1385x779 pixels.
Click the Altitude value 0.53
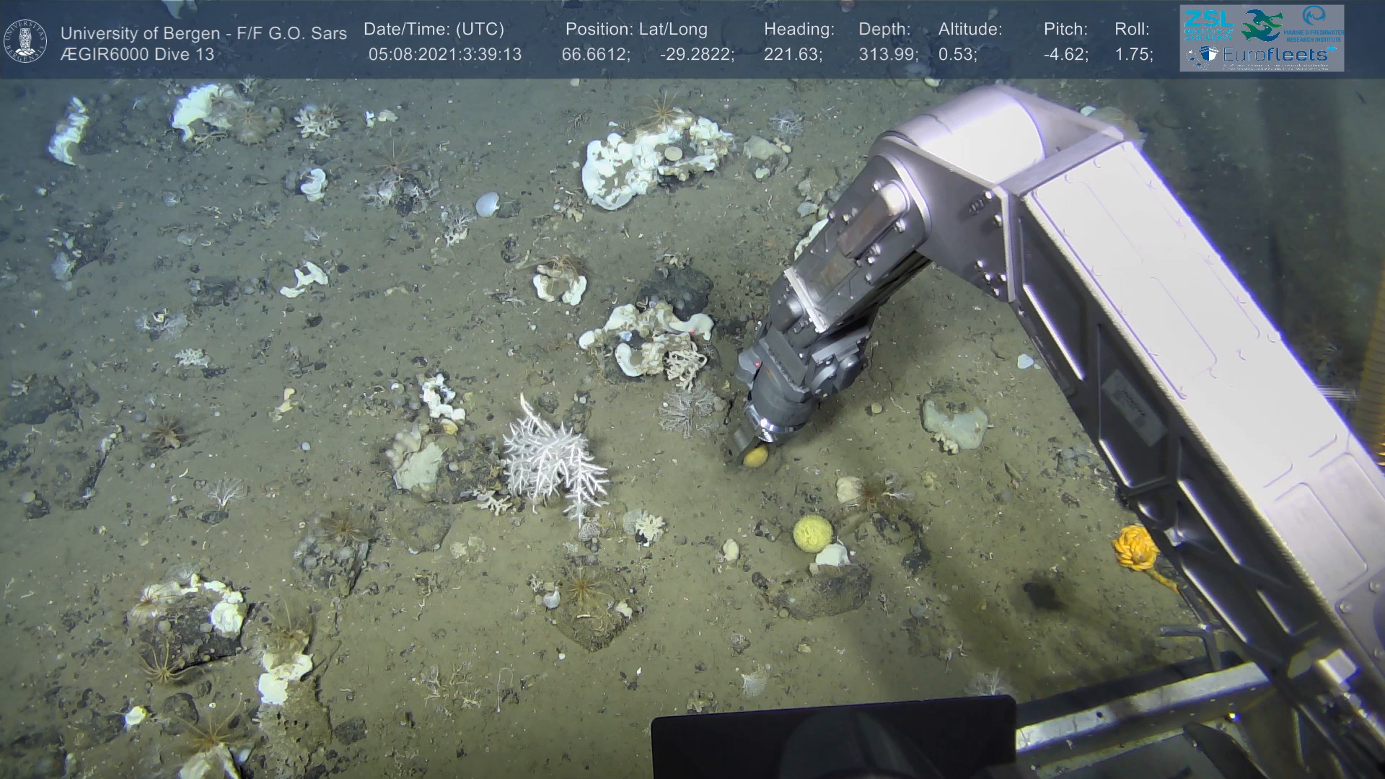coord(957,55)
